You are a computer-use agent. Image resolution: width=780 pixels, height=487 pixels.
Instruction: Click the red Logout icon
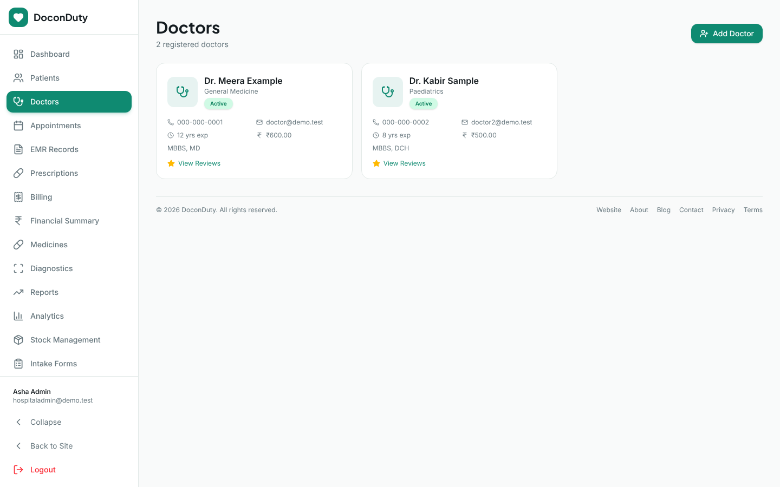pyautogui.click(x=18, y=470)
